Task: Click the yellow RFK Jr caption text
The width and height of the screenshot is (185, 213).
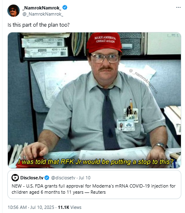Action: click(96, 162)
